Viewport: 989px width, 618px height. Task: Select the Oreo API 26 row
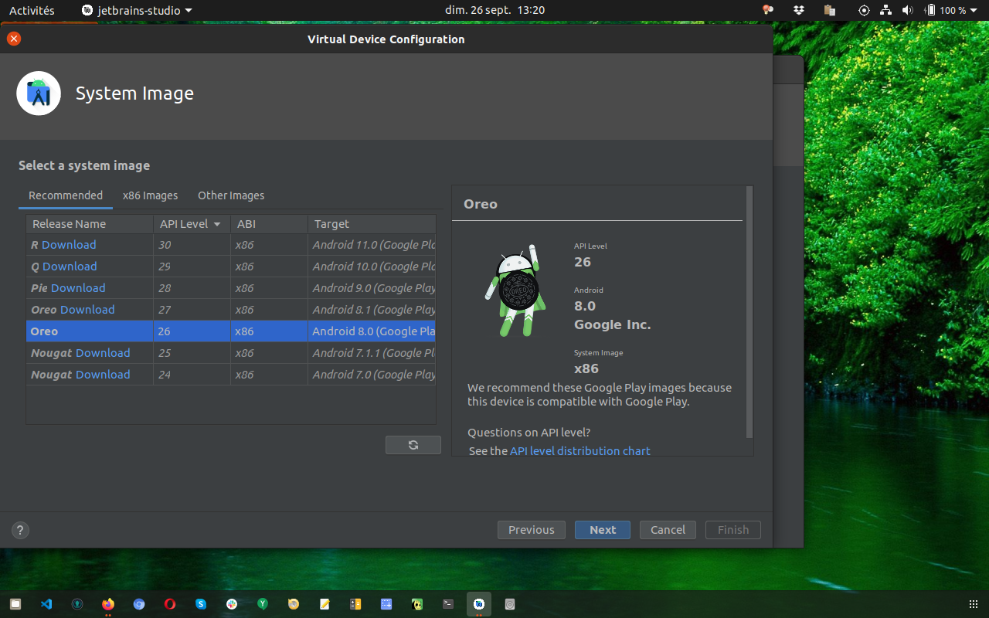coord(231,331)
